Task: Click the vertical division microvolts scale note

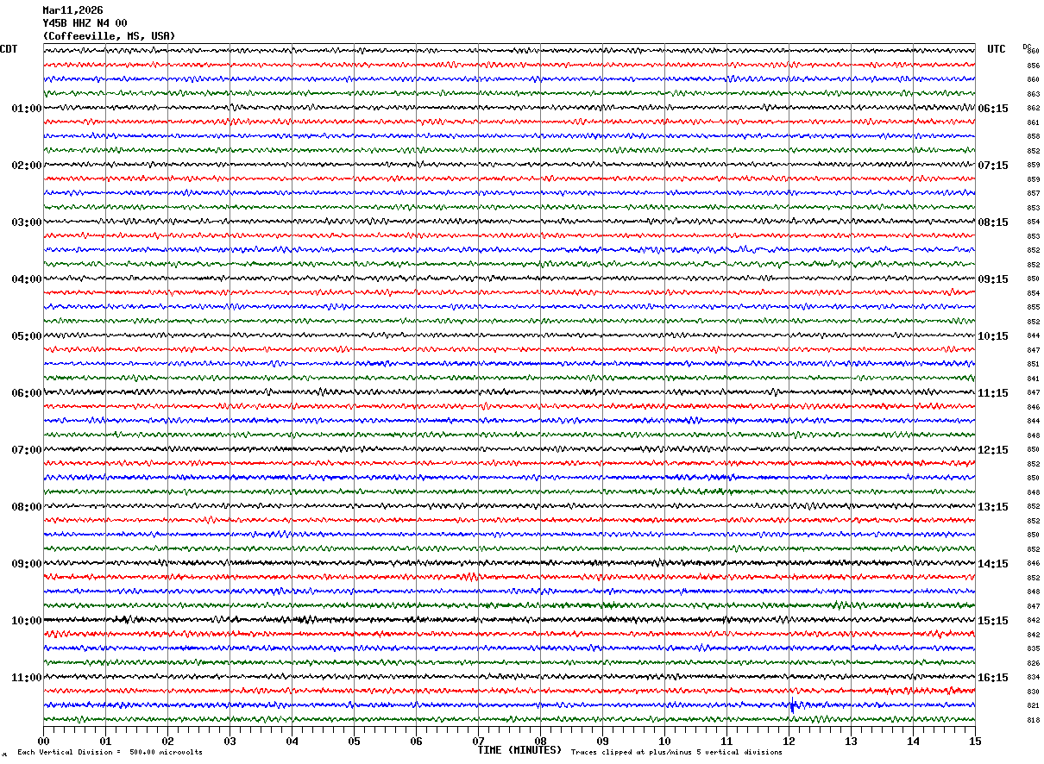Action: (x=110, y=752)
